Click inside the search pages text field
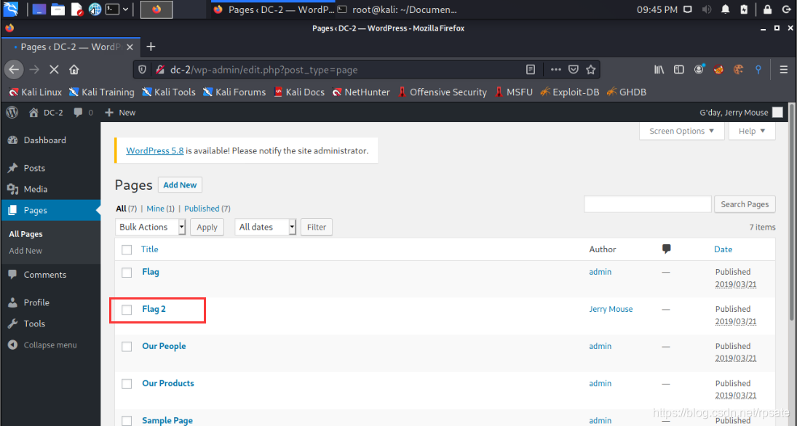This screenshot has width=797, height=426. (648, 204)
